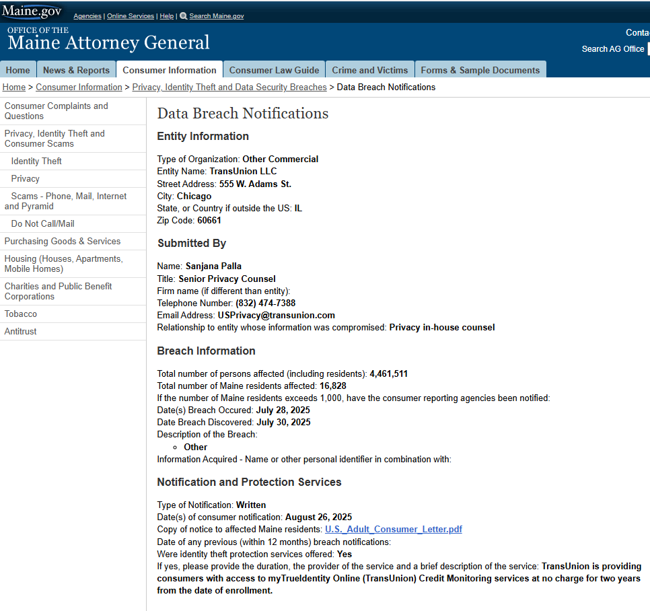Select the Privacy sidebar item
Image resolution: width=650 pixels, height=611 pixels.
pyautogui.click(x=73, y=179)
